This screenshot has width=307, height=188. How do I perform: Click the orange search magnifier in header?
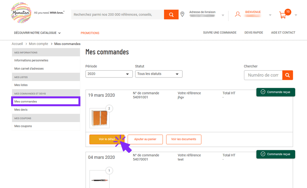click(171, 15)
